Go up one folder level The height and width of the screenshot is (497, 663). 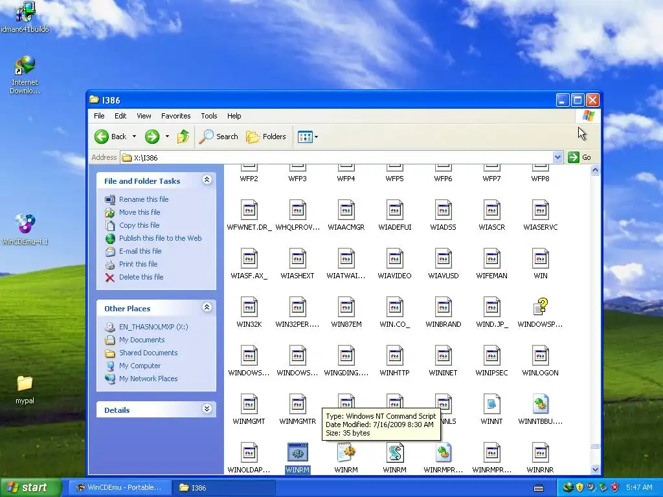183,137
